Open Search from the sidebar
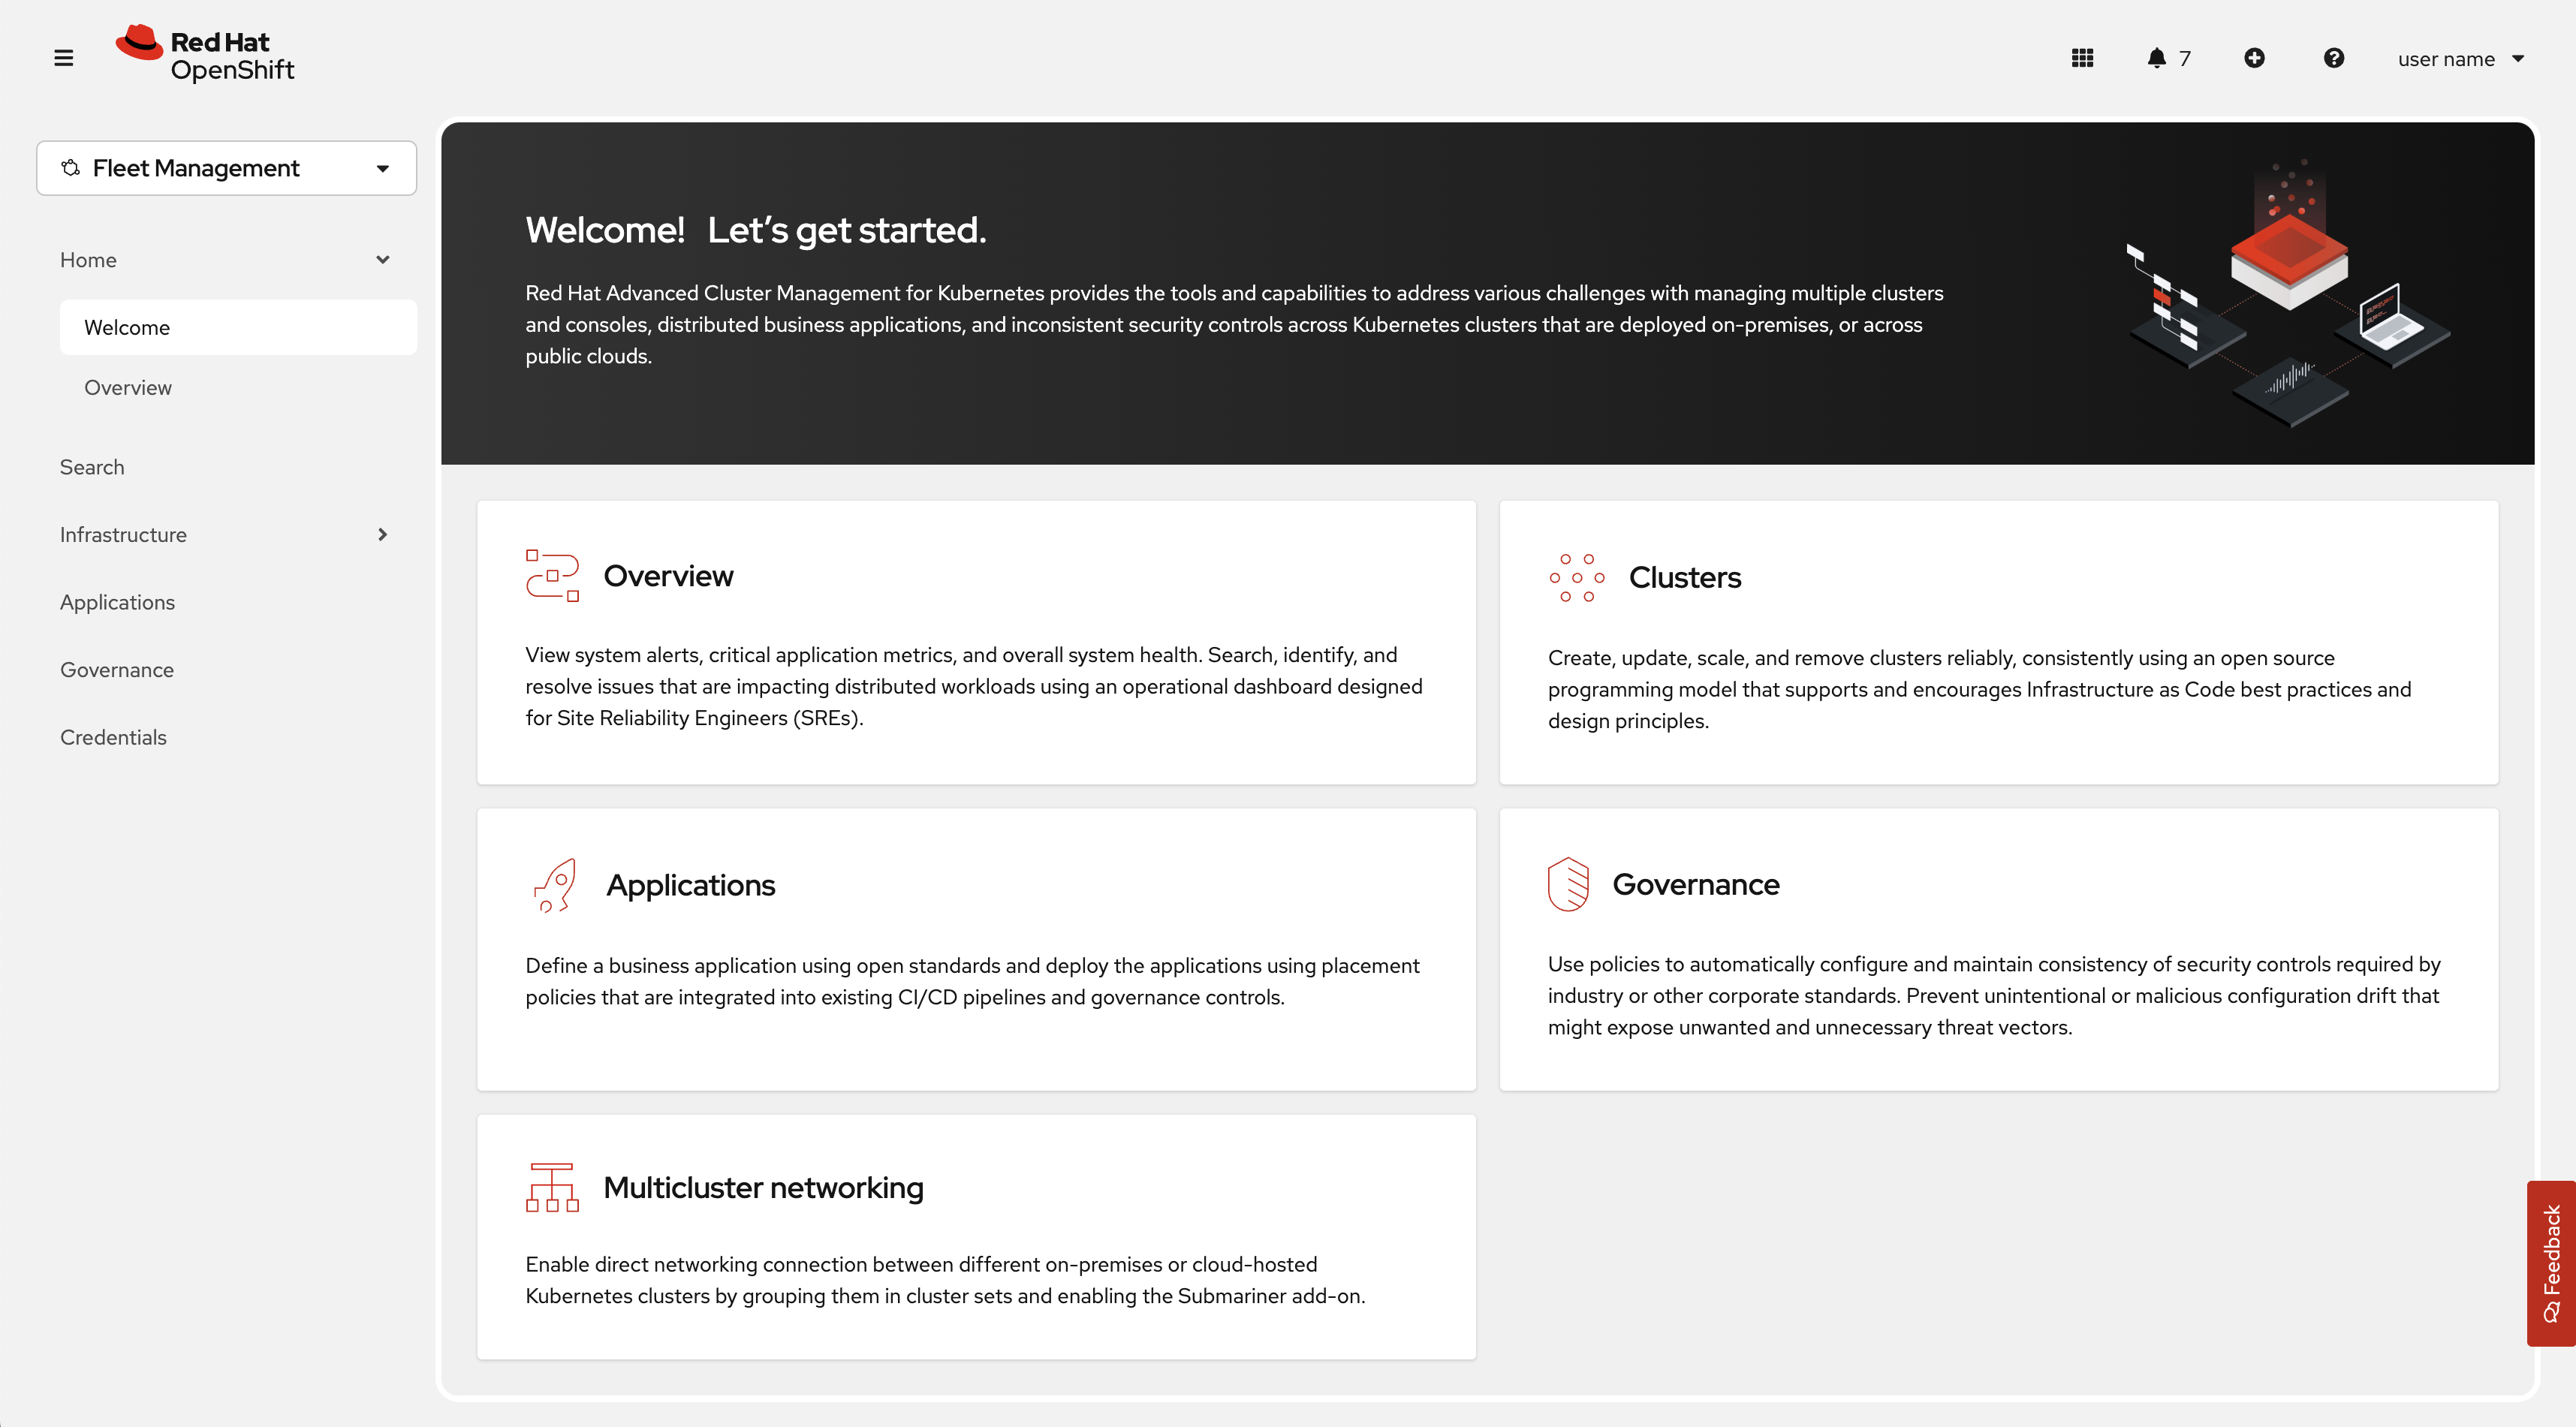This screenshot has width=2576, height=1427. tap(92, 467)
